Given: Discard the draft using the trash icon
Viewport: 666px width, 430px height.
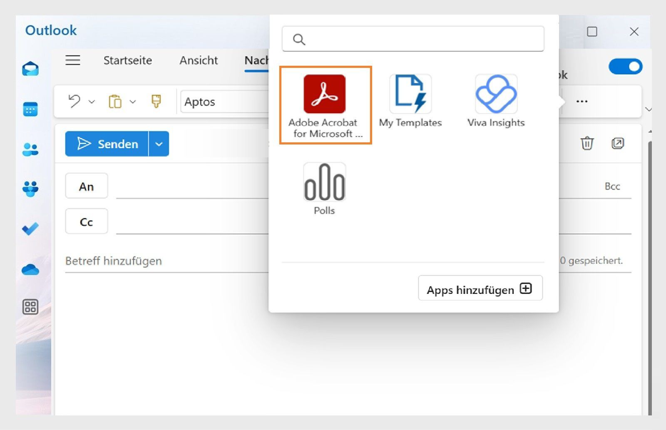Looking at the screenshot, I should click(x=587, y=143).
